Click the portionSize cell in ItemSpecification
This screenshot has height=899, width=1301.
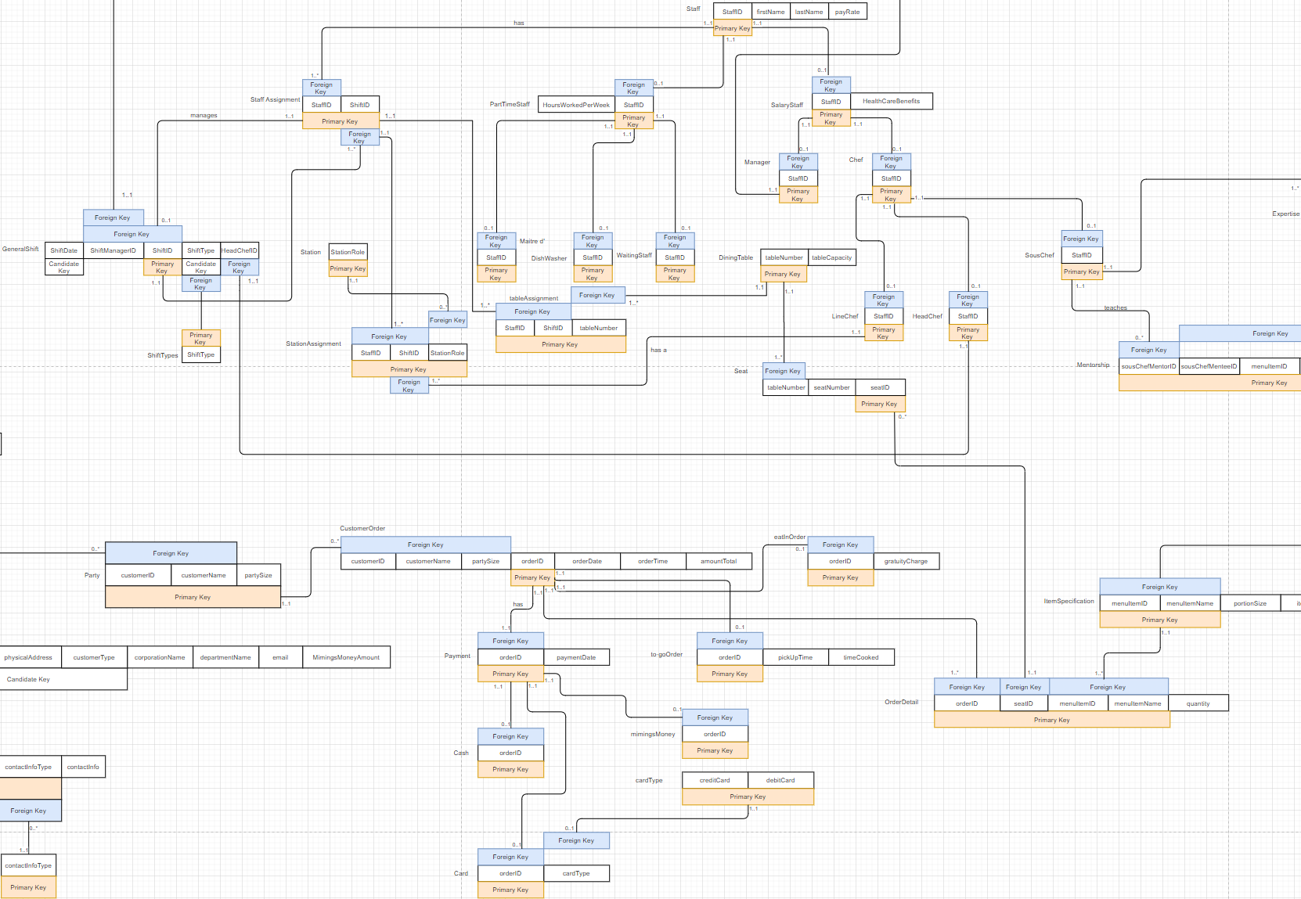1250,603
